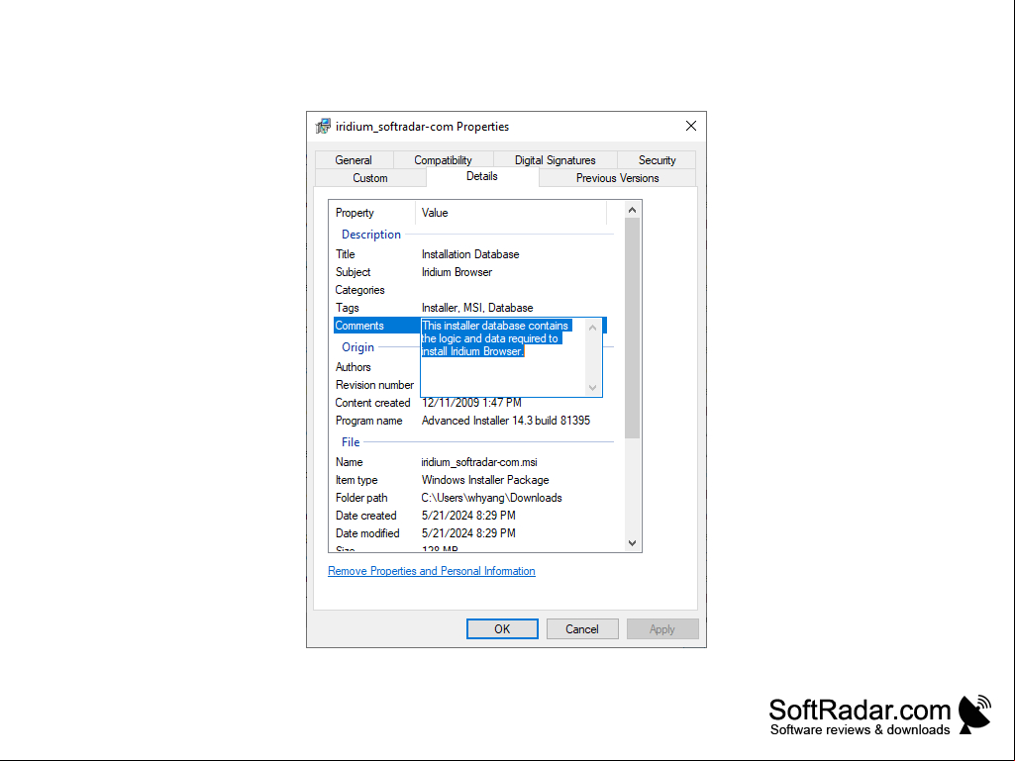The height and width of the screenshot is (761, 1015).
Task: Click the Date modified value
Action: (x=468, y=533)
